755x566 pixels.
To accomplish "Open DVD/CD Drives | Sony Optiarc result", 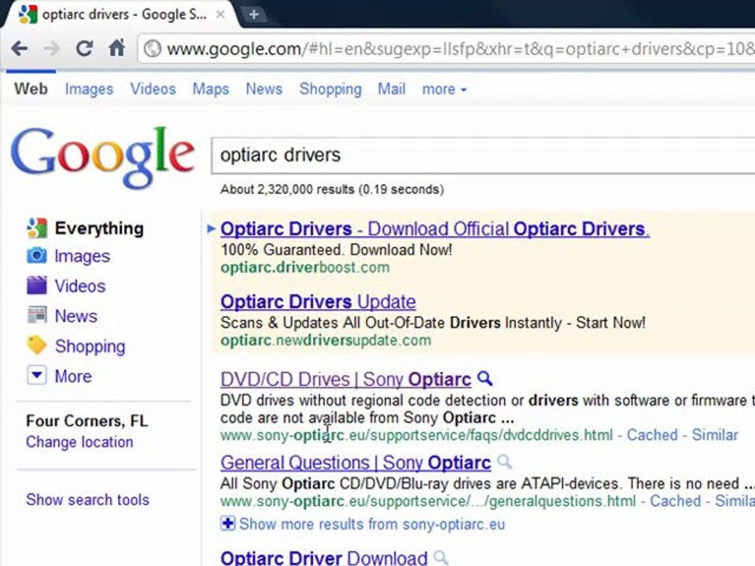I will 346,379.
